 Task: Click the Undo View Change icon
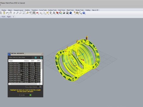pyautogui.click(x=31, y=13)
